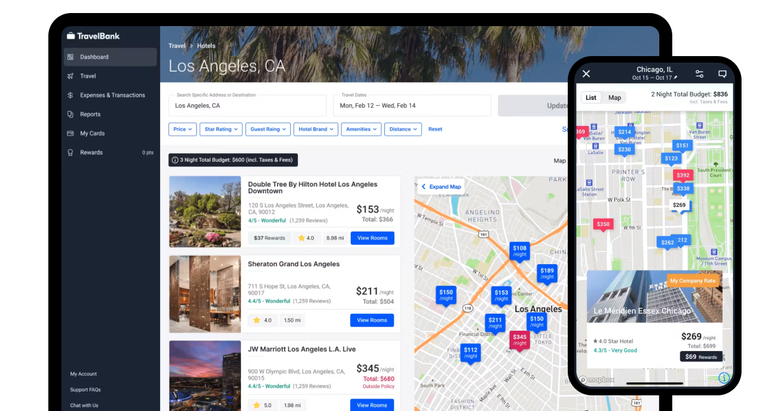
Task: Select the red $350 pin on Chicago map
Action: click(603, 224)
